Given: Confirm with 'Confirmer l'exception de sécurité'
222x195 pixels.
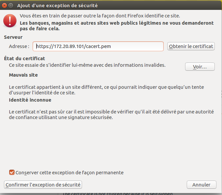Looking at the screenshot, I should point(43,184).
